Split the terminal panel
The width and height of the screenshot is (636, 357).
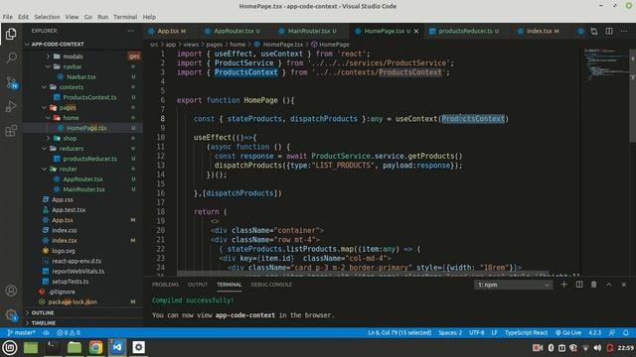pos(579,285)
